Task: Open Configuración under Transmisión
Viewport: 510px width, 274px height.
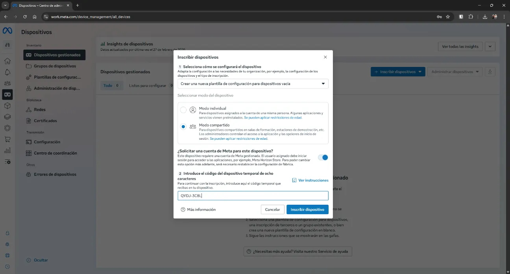Action: pyautogui.click(x=54, y=142)
